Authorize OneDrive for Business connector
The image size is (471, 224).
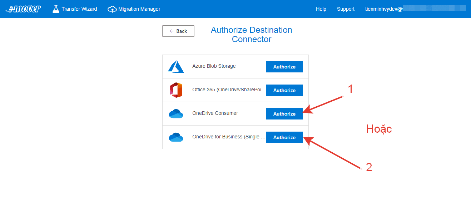click(x=284, y=137)
